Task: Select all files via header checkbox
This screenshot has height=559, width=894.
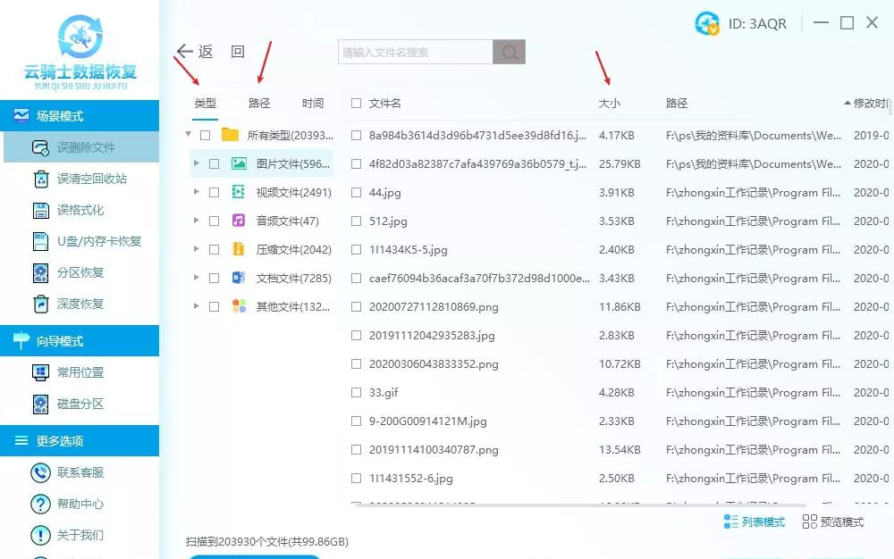Action: (x=357, y=104)
